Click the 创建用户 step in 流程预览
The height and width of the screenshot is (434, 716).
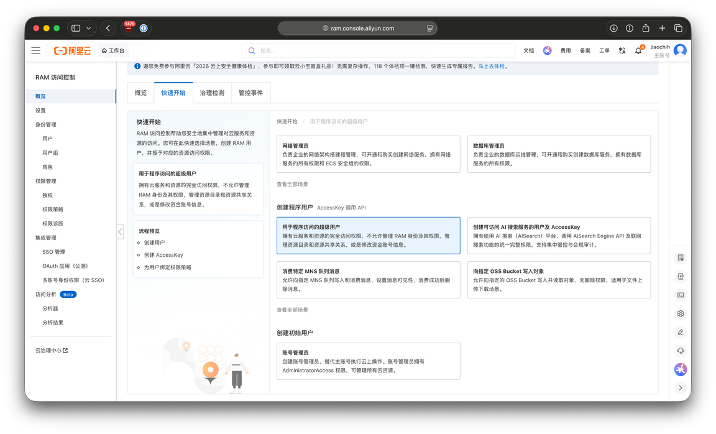coord(154,242)
